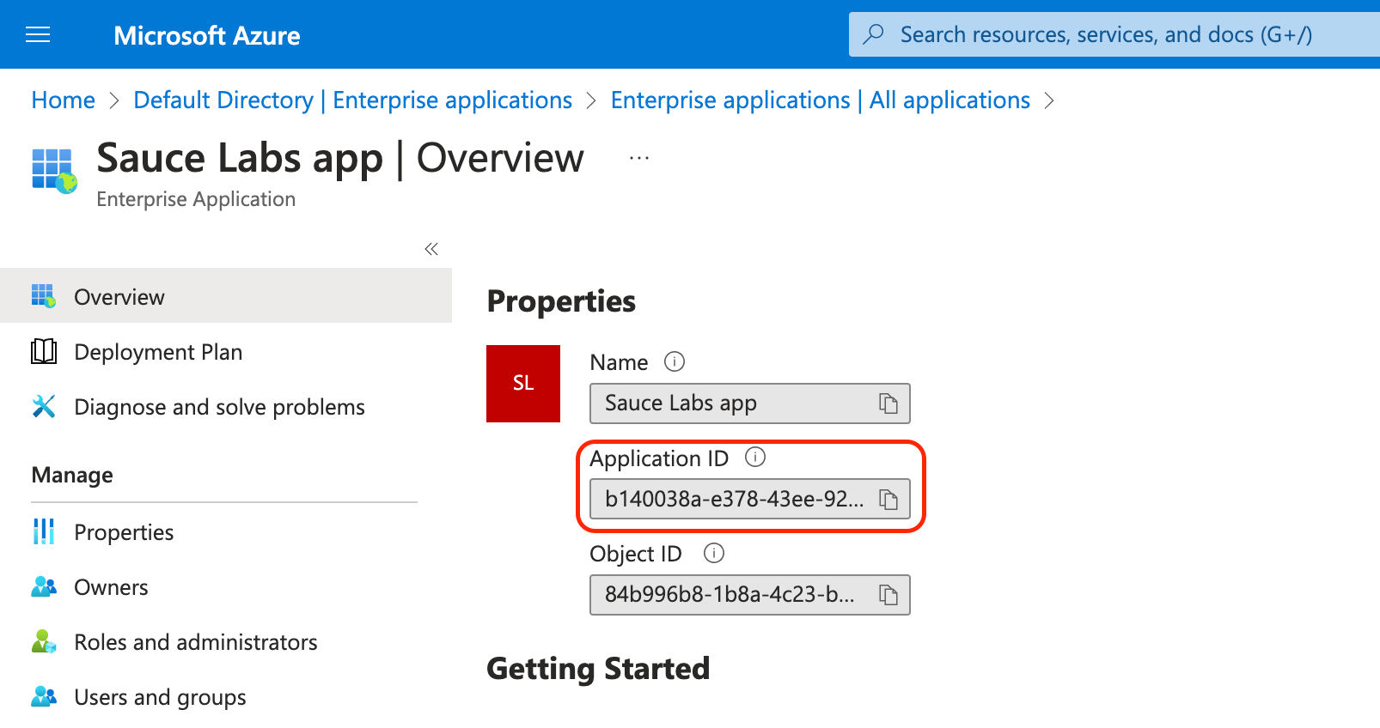Screen dimensions: 1380x728
Task: Go to Properties under Manage
Action: [x=124, y=532]
